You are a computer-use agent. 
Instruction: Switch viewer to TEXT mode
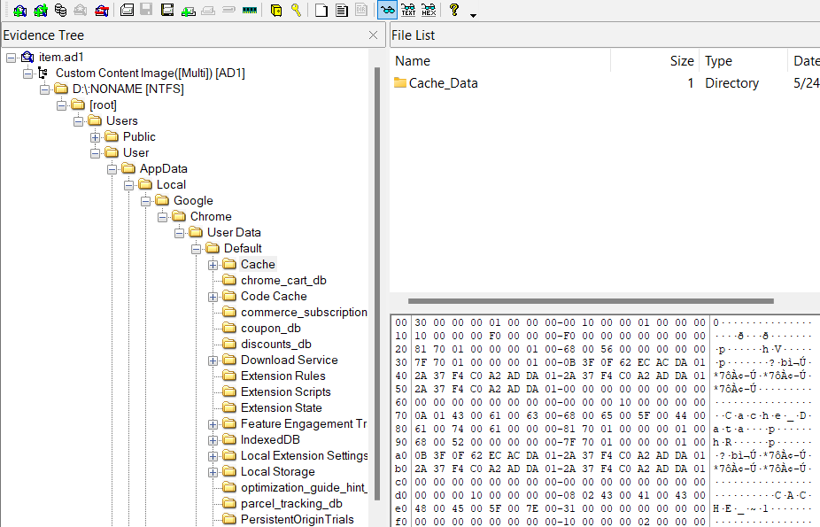click(x=408, y=10)
